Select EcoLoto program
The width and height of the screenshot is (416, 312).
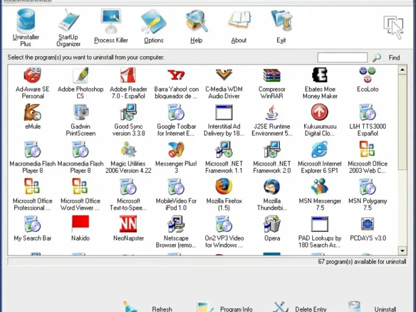pyautogui.click(x=368, y=80)
